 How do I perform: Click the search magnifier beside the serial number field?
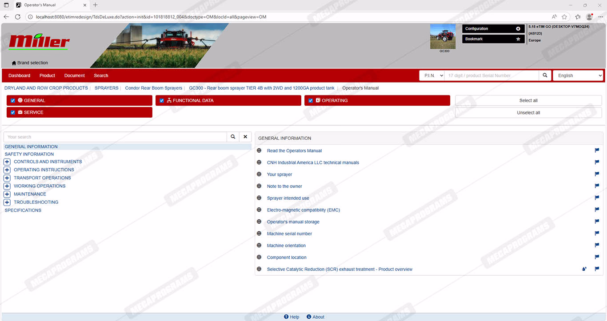[x=545, y=75]
